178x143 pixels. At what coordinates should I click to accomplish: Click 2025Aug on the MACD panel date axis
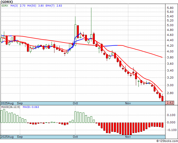click(7, 137)
